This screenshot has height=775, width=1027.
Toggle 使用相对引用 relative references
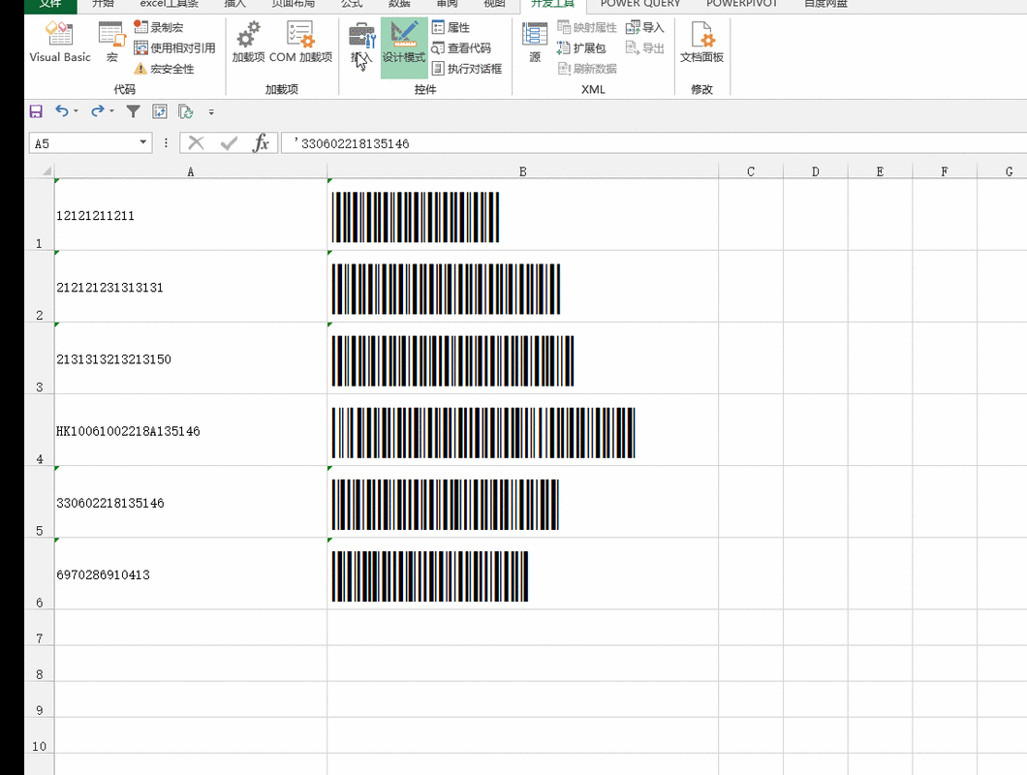(x=174, y=47)
